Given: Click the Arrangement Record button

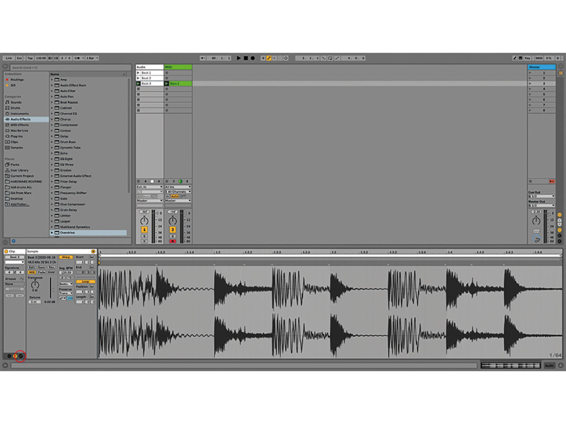Looking at the screenshot, I should tap(252, 58).
